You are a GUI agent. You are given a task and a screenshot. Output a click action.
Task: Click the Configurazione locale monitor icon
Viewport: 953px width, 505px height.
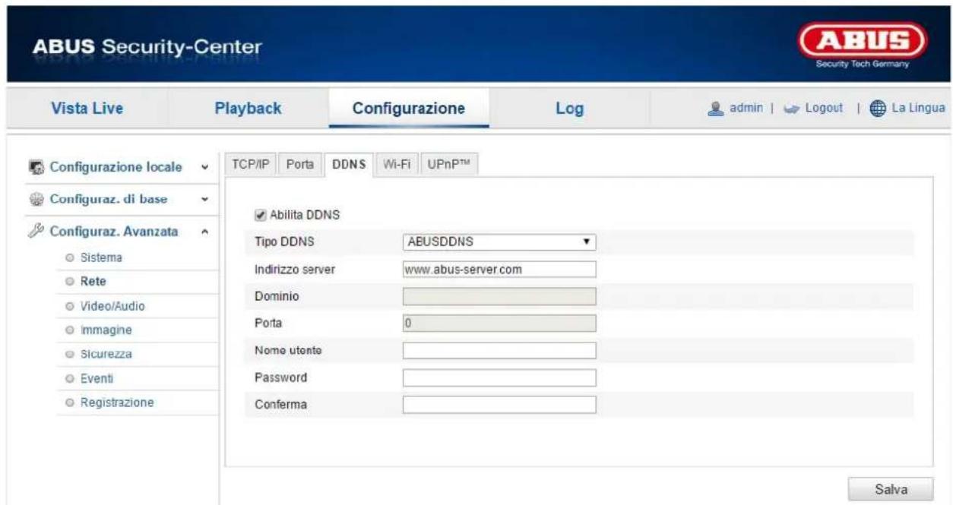click(36, 166)
